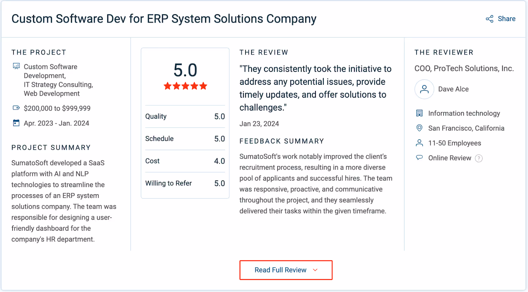
Task: Click the money icon beside the project budget
Action: [x=16, y=108]
